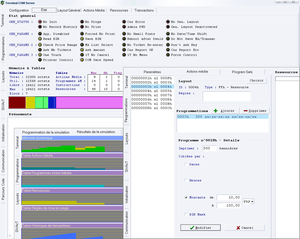Click the red No Init status LED
Screen dimensions: 300x239
(40, 22)
